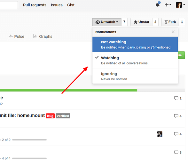Viewport: 188px width, 160px height.
Task: Go to Gist in header
Action: click(x=71, y=5)
